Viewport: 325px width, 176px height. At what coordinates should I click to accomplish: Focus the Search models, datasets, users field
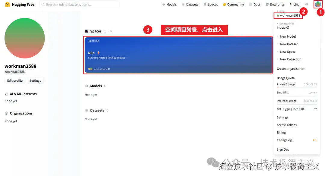coord(79,4)
